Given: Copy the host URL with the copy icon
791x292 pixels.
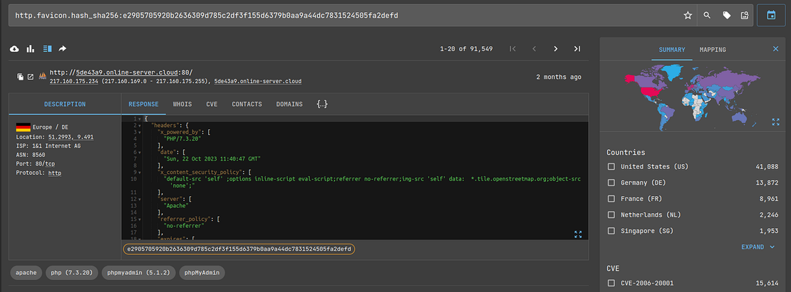Looking at the screenshot, I should point(20,77).
